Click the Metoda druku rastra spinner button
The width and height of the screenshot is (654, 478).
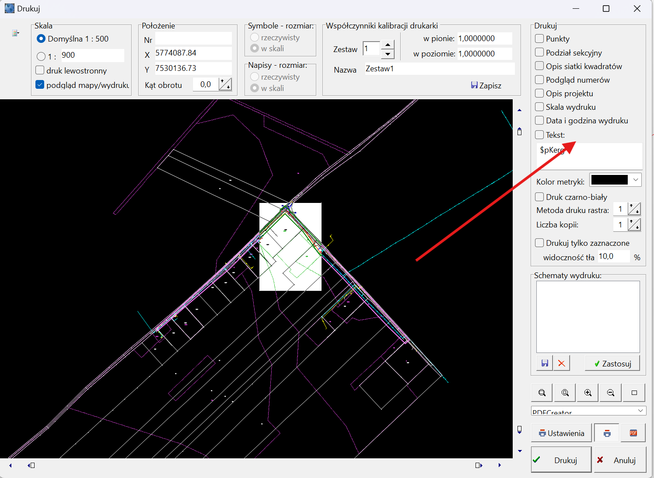634,209
